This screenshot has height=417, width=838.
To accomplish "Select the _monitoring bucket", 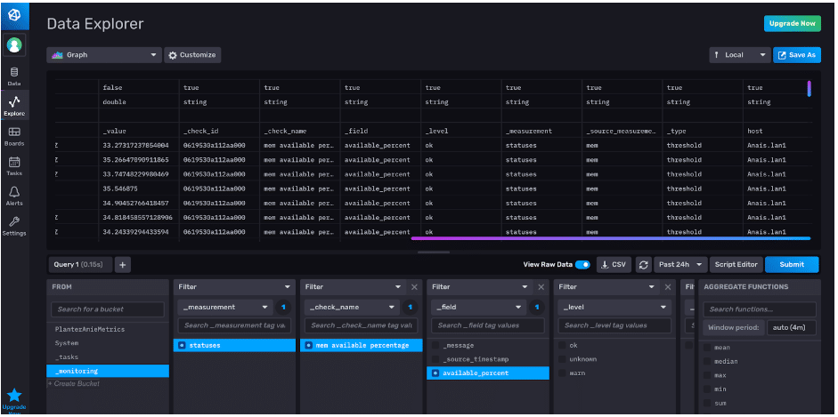I will tap(108, 371).
